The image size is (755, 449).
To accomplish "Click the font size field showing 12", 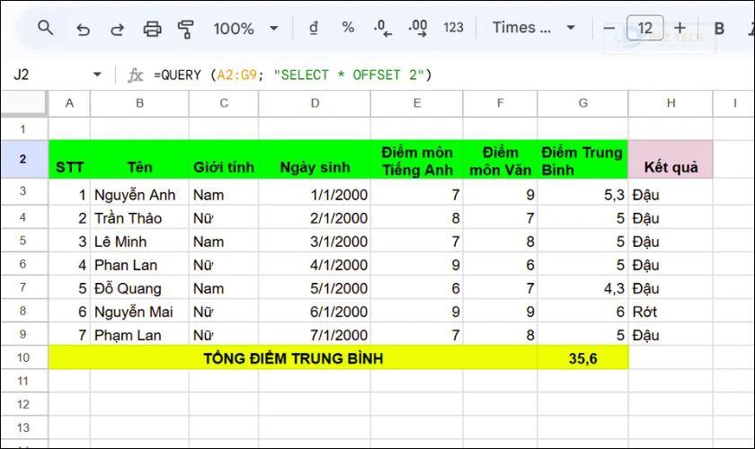I will [644, 28].
